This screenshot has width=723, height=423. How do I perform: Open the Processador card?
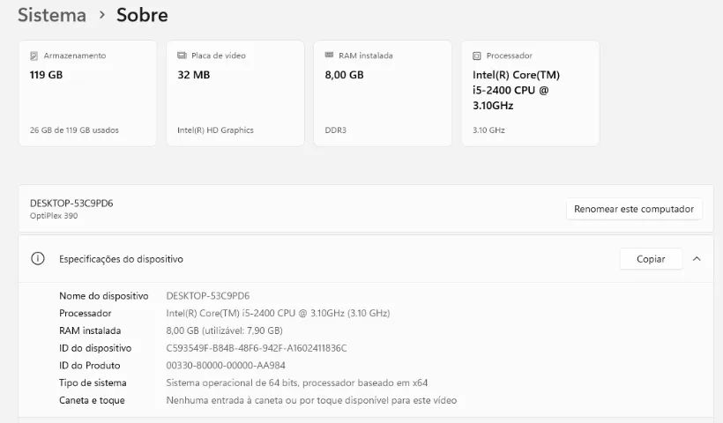pyautogui.click(x=530, y=93)
